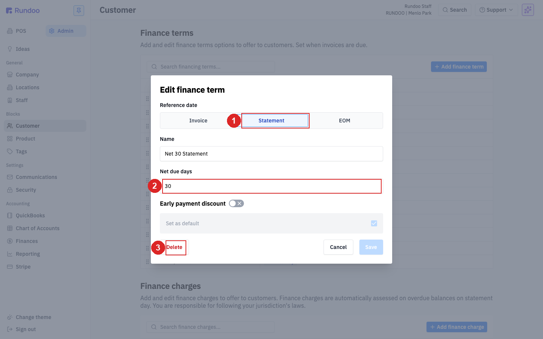Click the Sign out arrow icon
The image size is (543, 339).
10,329
